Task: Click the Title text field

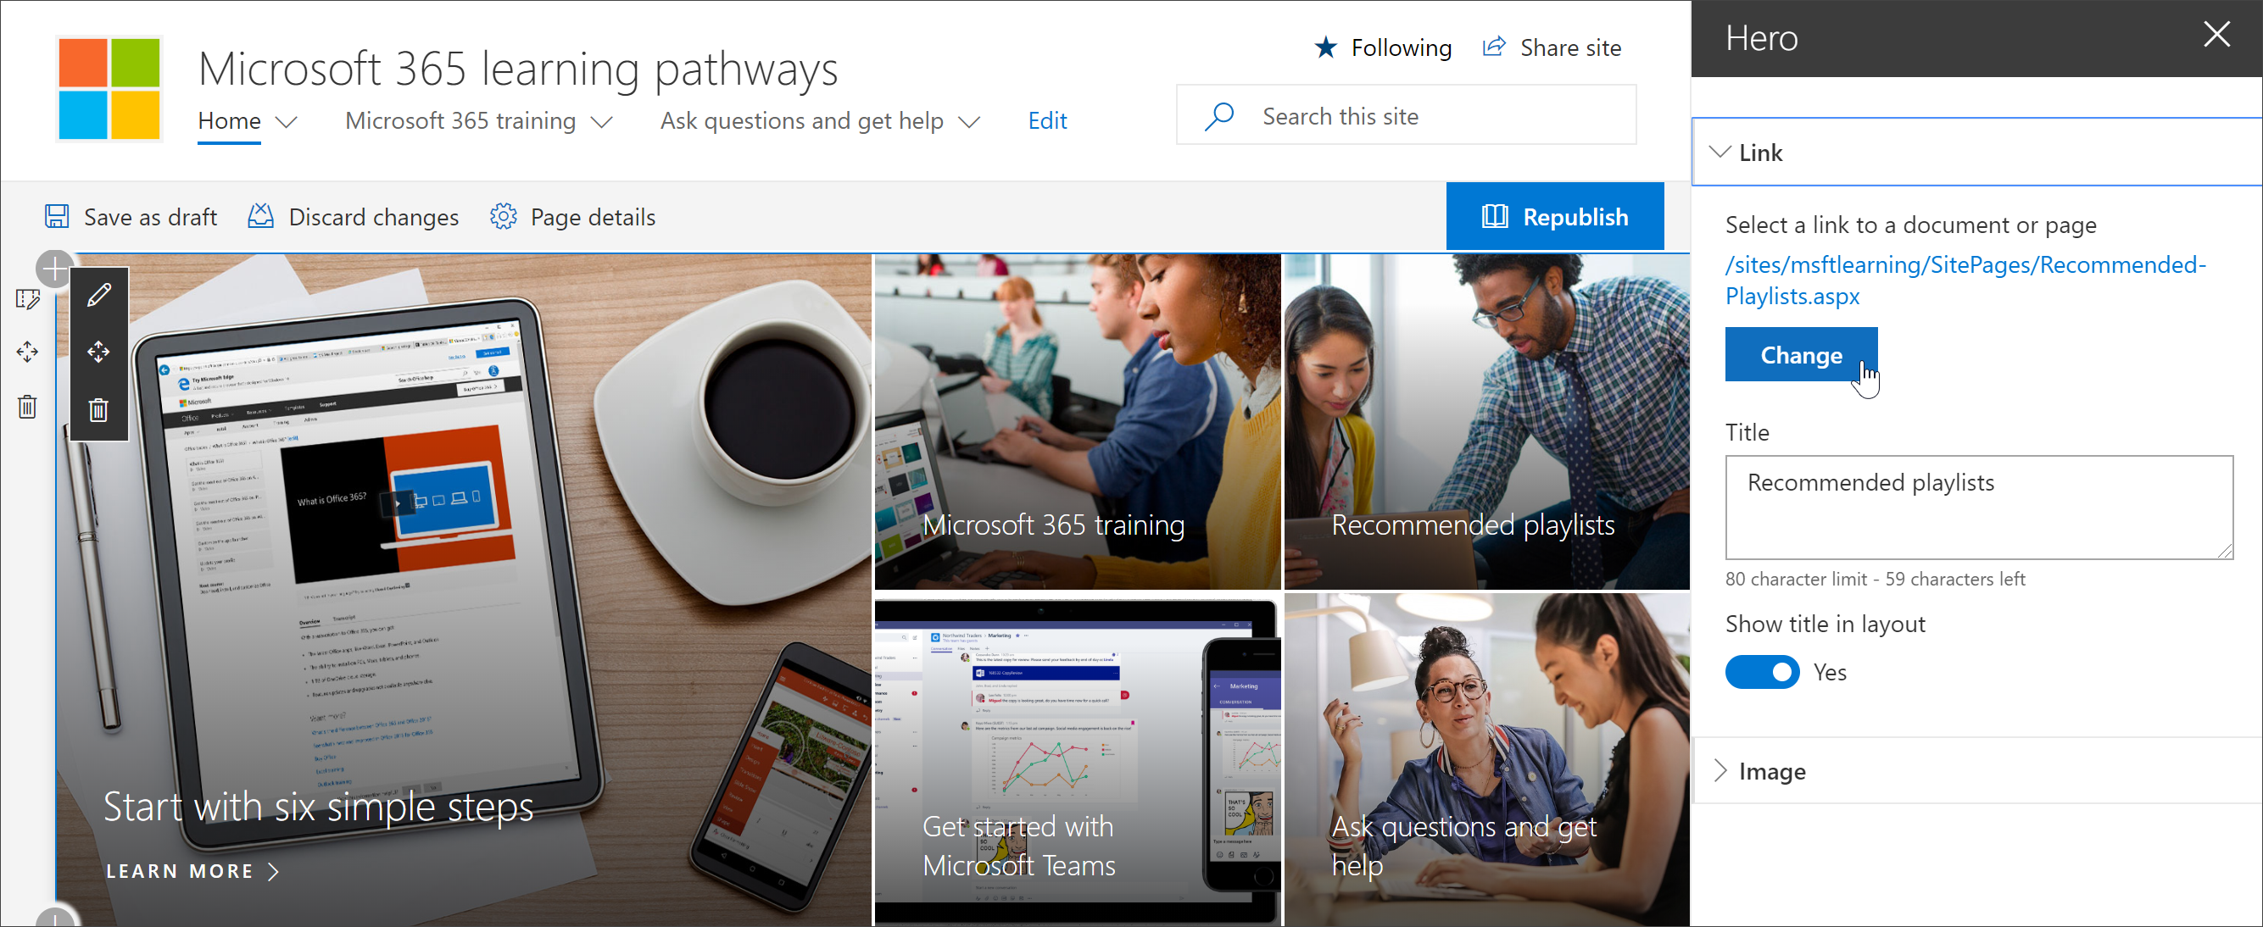Action: tap(1978, 508)
